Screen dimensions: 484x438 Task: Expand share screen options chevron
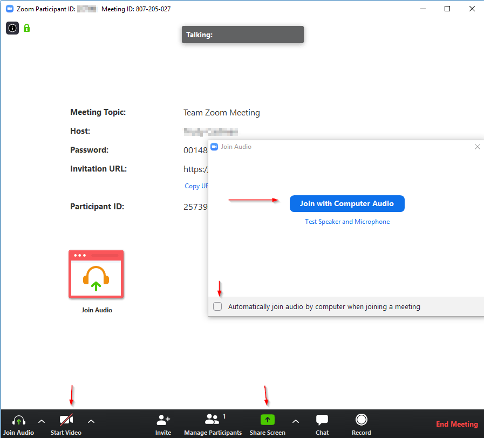(x=295, y=421)
